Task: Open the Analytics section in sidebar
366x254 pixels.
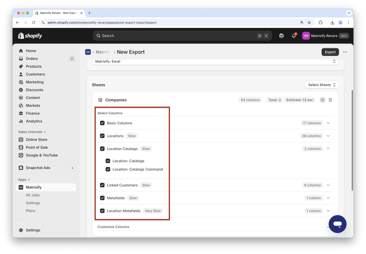Action: pyautogui.click(x=34, y=121)
